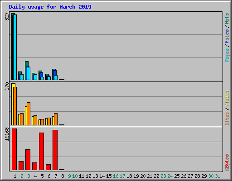232x181 pixels.
Task: Click day 23 on the x-axis
Action: [x=163, y=176]
